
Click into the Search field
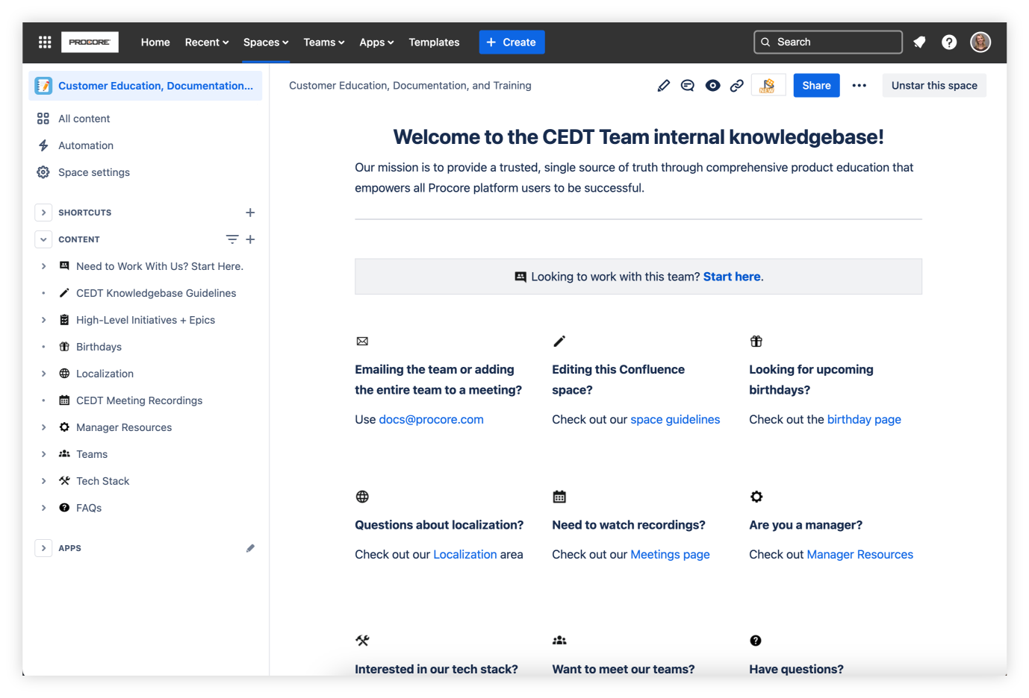tap(828, 43)
